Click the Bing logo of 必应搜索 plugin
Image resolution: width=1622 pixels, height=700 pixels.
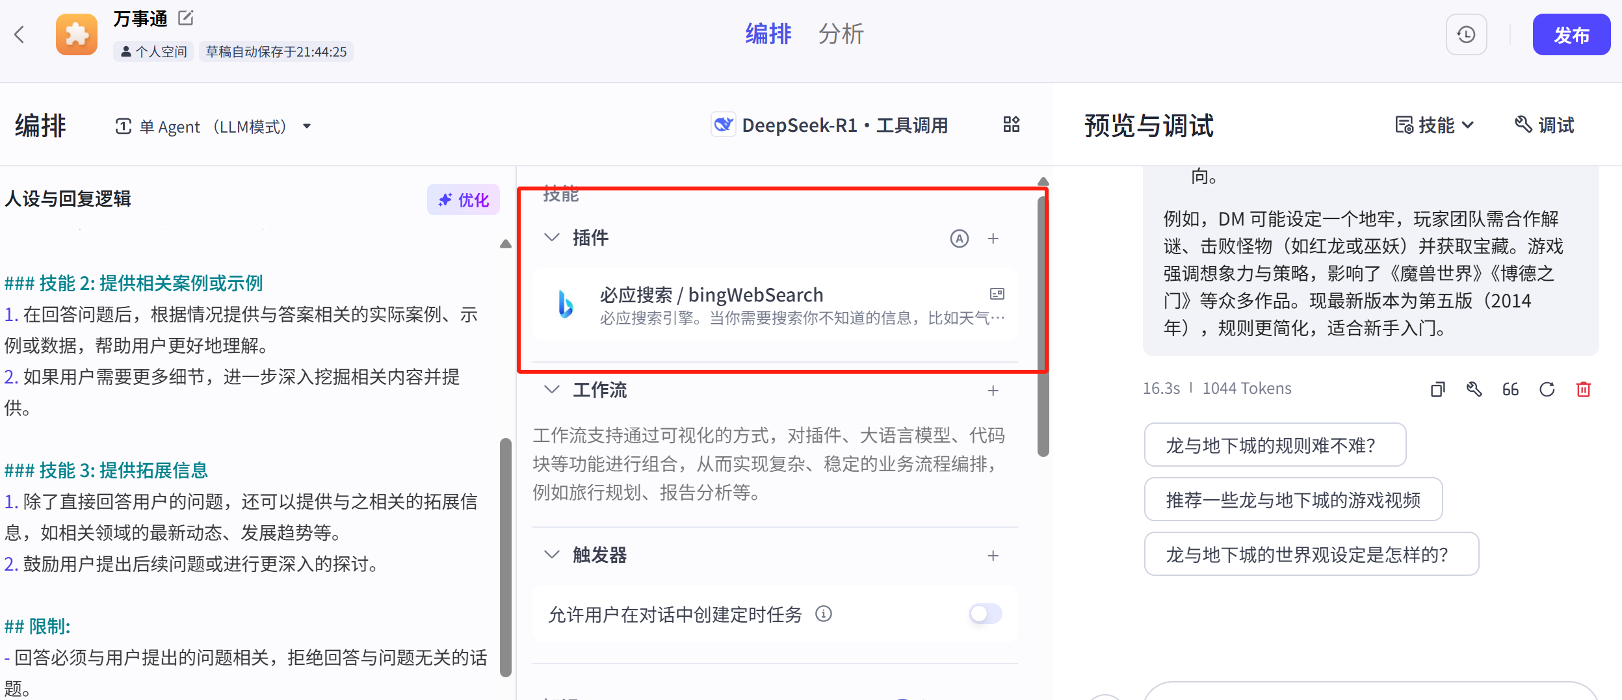point(566,304)
